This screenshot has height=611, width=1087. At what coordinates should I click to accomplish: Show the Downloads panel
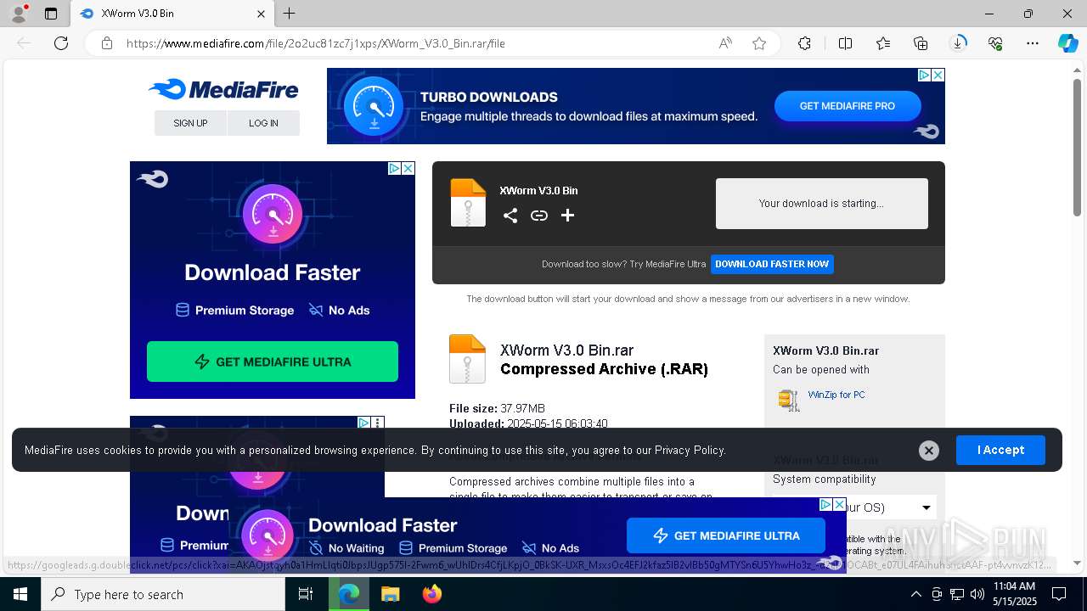pyautogui.click(x=958, y=43)
